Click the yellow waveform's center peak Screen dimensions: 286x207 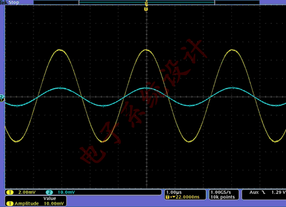[x=146, y=50]
